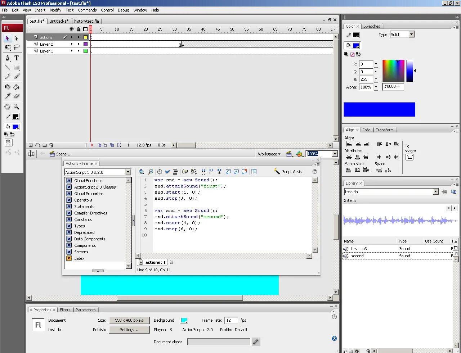Open stroke Type Solid dropdown
Screen dimensions: 461x353
tap(411, 35)
